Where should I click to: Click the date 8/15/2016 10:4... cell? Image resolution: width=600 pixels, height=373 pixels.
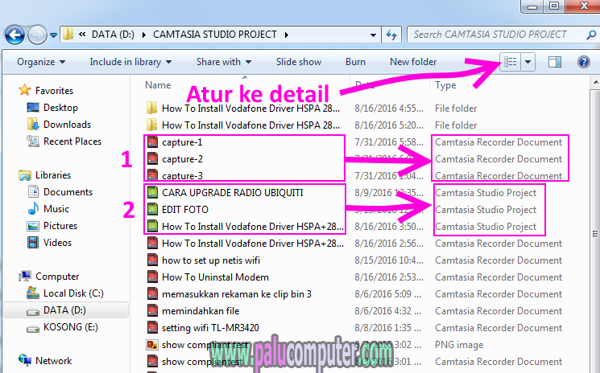coord(389,260)
